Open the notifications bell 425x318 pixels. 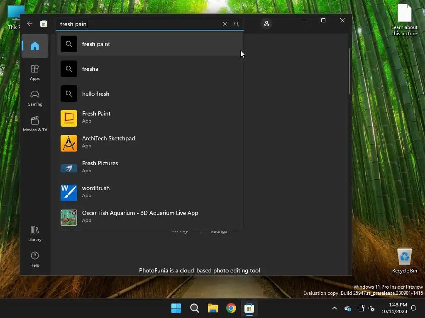point(414,308)
